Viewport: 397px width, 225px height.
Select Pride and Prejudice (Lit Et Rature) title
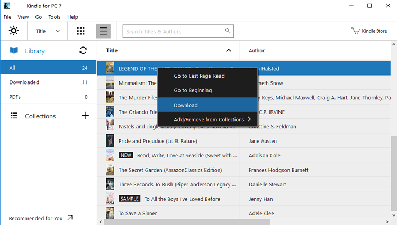pos(158,141)
